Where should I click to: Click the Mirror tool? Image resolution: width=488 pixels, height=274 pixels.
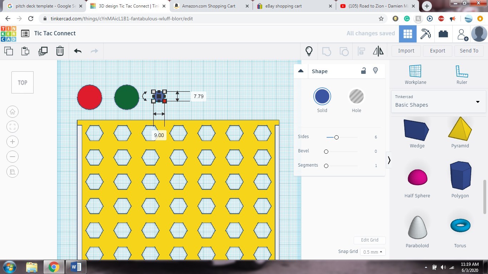tap(378, 51)
